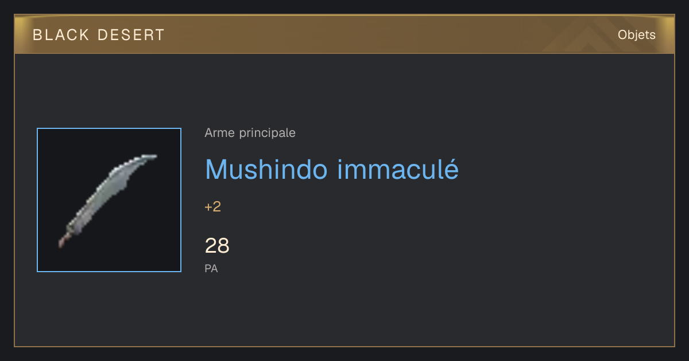Screen dimensions: 689x361
Task: Click the Mushindo sword item icon
Action: pyautogui.click(x=107, y=201)
